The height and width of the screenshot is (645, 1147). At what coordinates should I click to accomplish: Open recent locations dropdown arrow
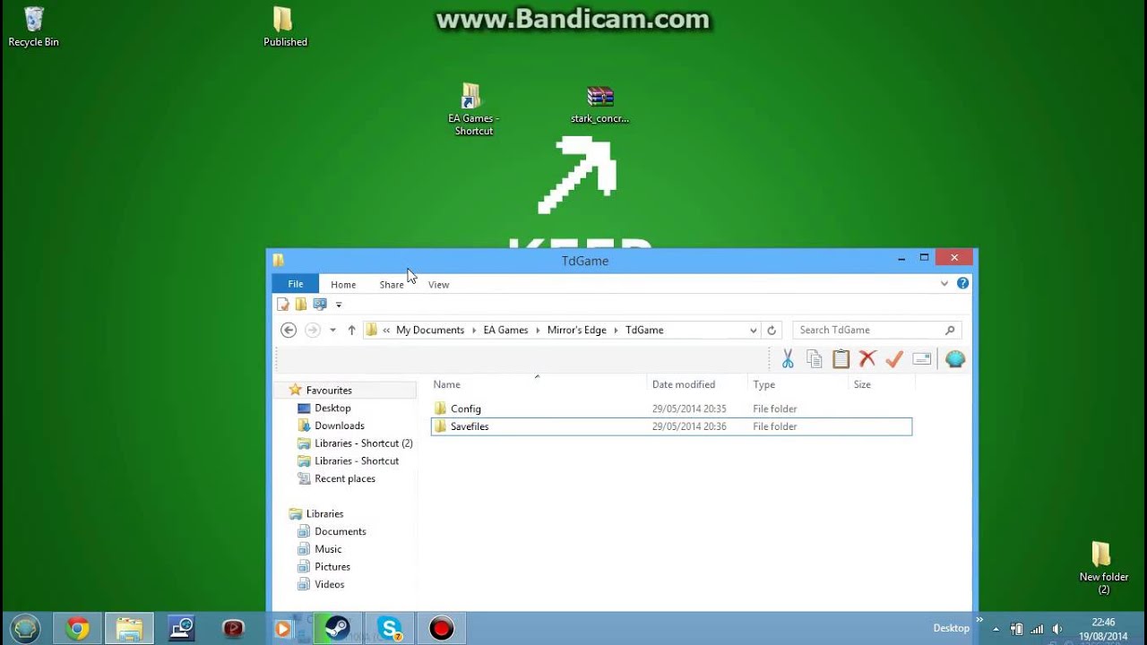pyautogui.click(x=332, y=330)
